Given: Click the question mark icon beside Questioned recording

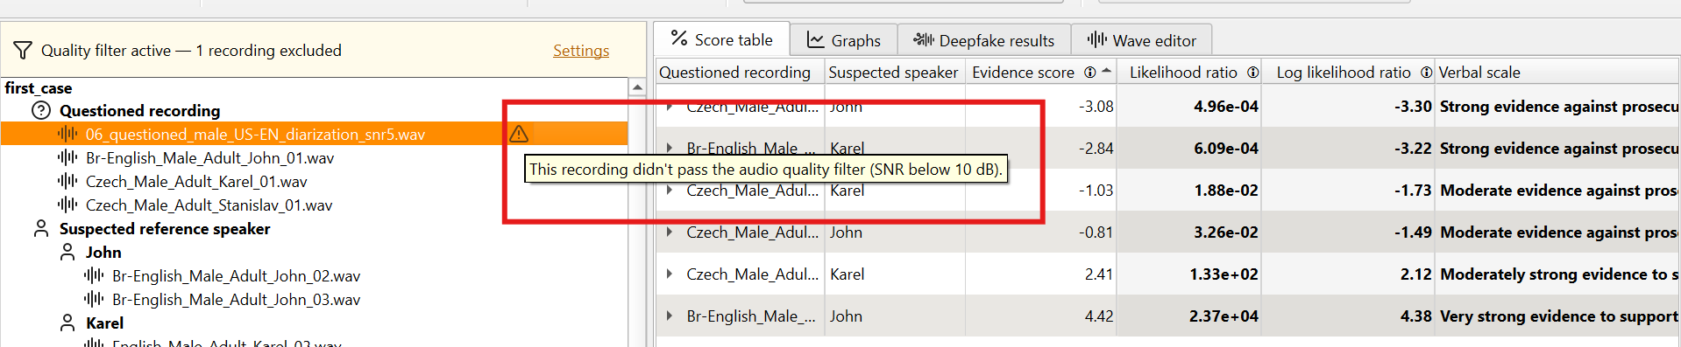Looking at the screenshot, I should [x=41, y=110].
